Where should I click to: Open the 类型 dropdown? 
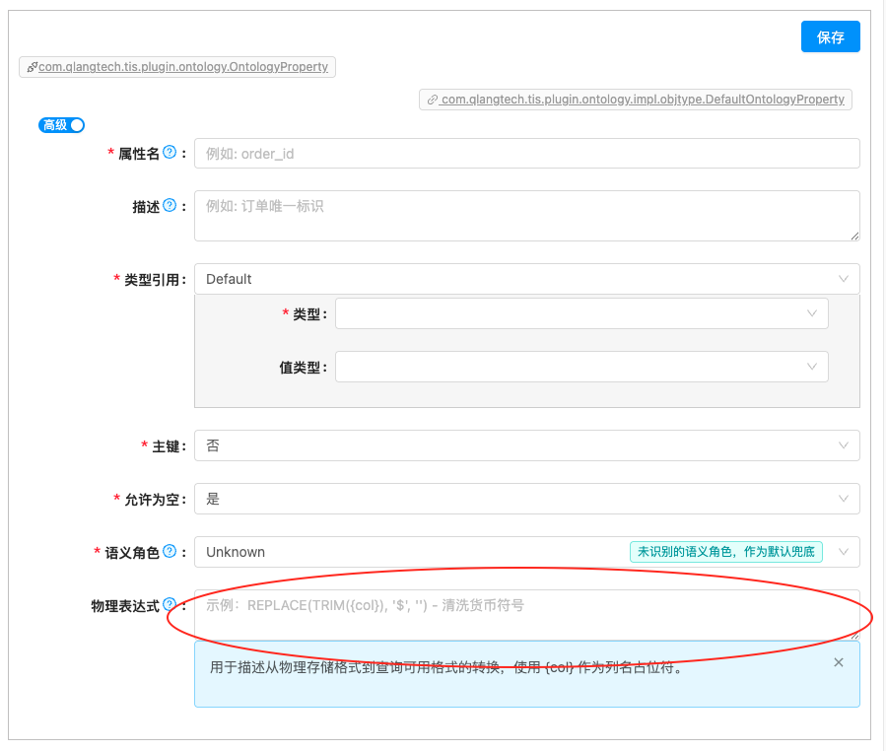[x=581, y=313]
